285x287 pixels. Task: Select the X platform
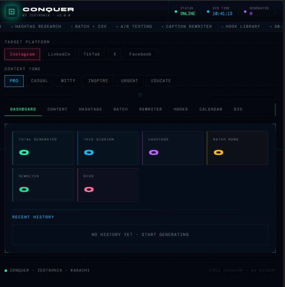click(115, 54)
